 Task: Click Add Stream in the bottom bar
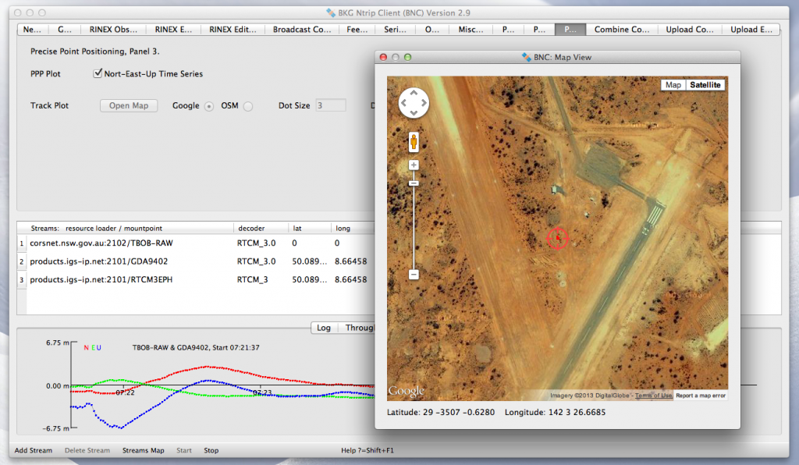pyautogui.click(x=34, y=450)
